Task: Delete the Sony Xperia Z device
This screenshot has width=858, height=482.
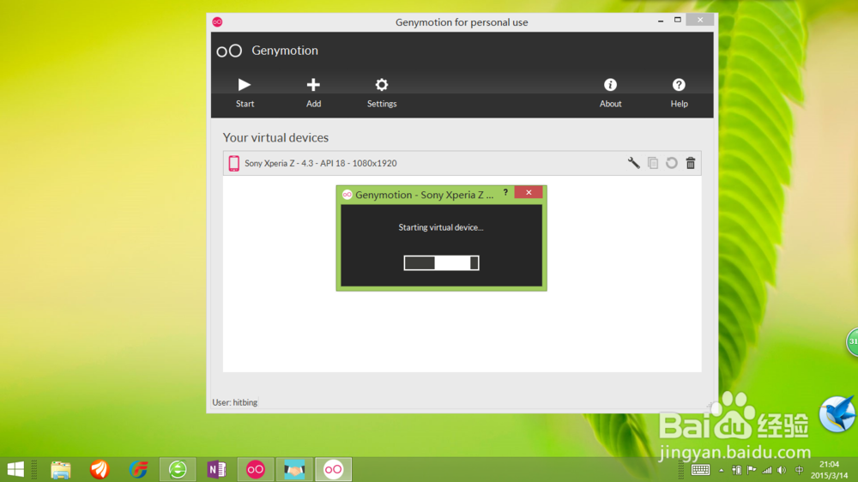Action: click(x=691, y=163)
